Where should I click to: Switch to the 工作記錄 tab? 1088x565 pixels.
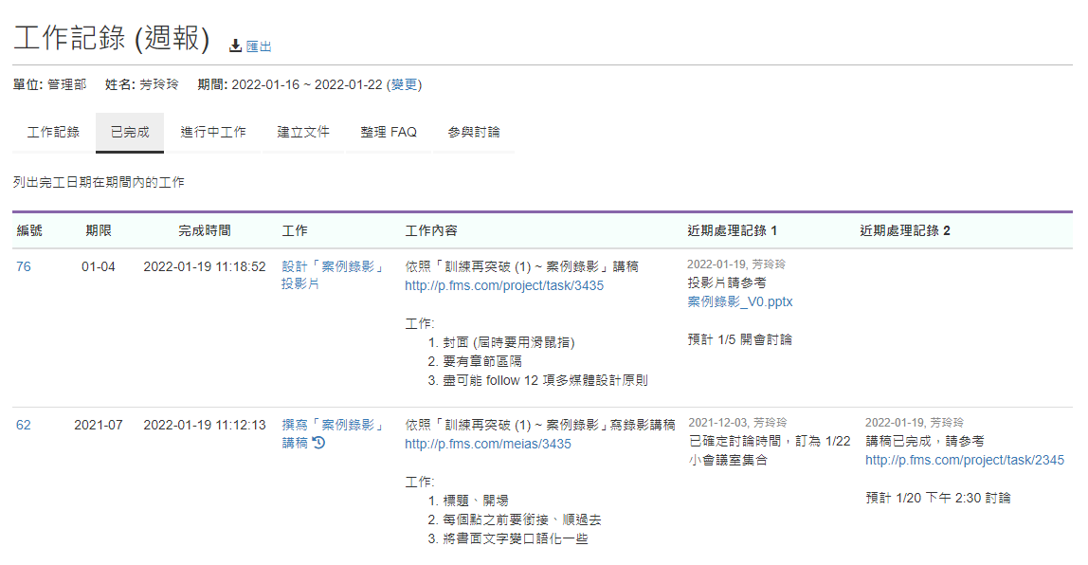point(53,133)
